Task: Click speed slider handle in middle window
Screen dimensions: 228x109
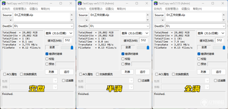Action: [148, 47]
